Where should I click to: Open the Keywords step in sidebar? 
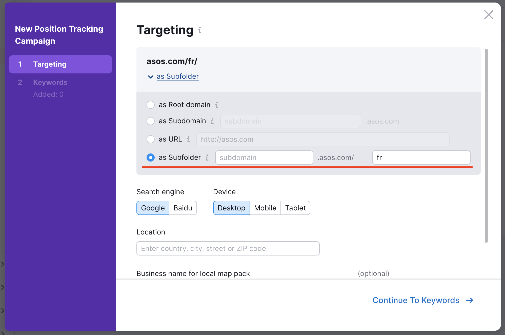click(x=50, y=83)
